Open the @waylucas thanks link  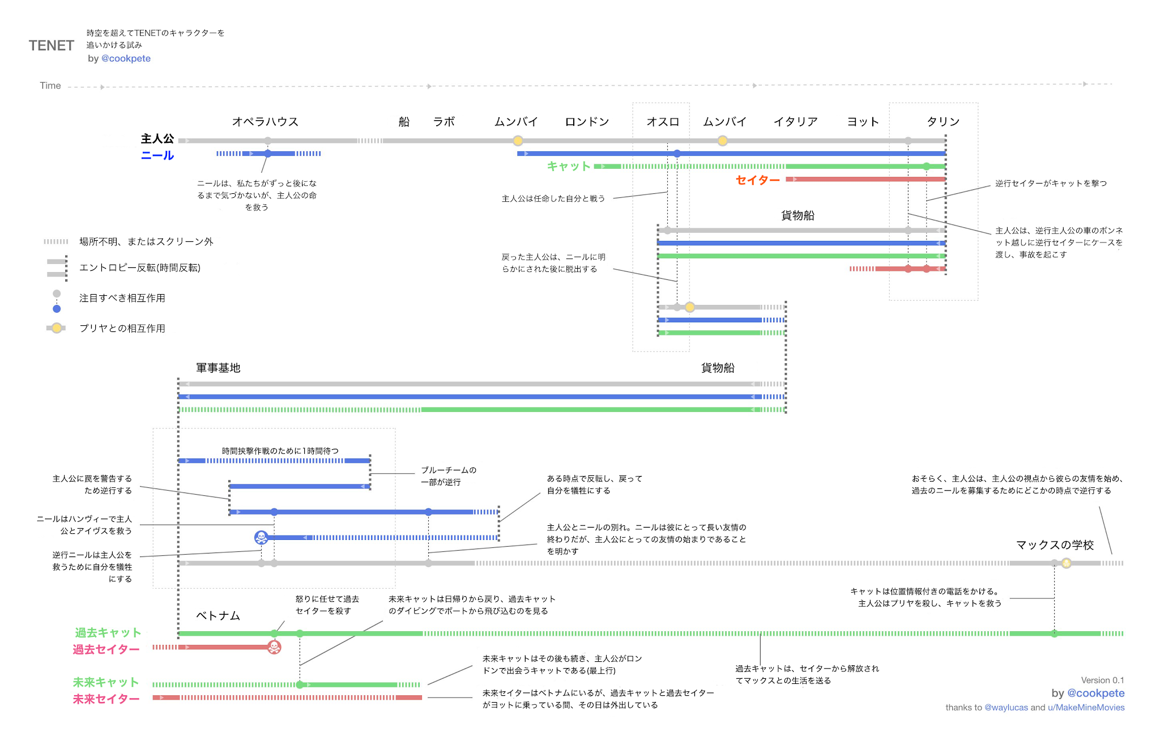(1006, 707)
